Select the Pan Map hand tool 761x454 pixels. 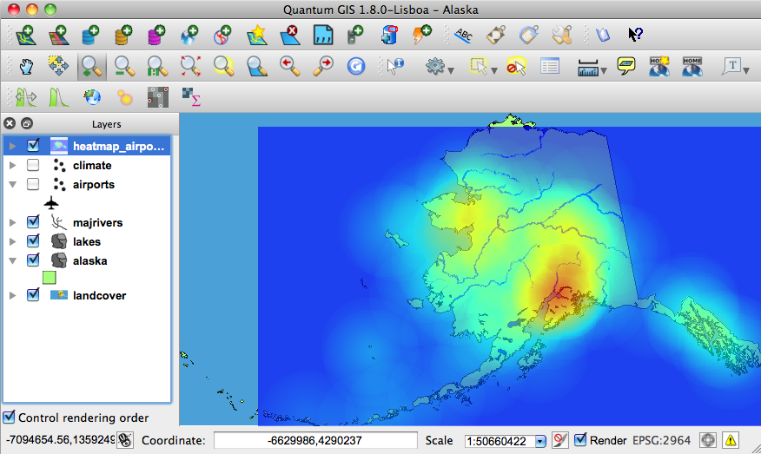tap(26, 66)
